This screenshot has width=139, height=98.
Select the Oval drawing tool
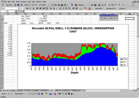(x=36, y=94)
